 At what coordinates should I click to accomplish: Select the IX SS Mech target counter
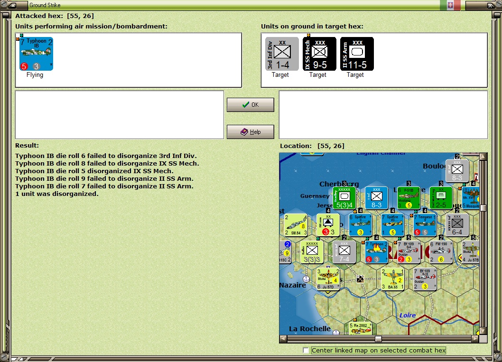click(x=319, y=54)
